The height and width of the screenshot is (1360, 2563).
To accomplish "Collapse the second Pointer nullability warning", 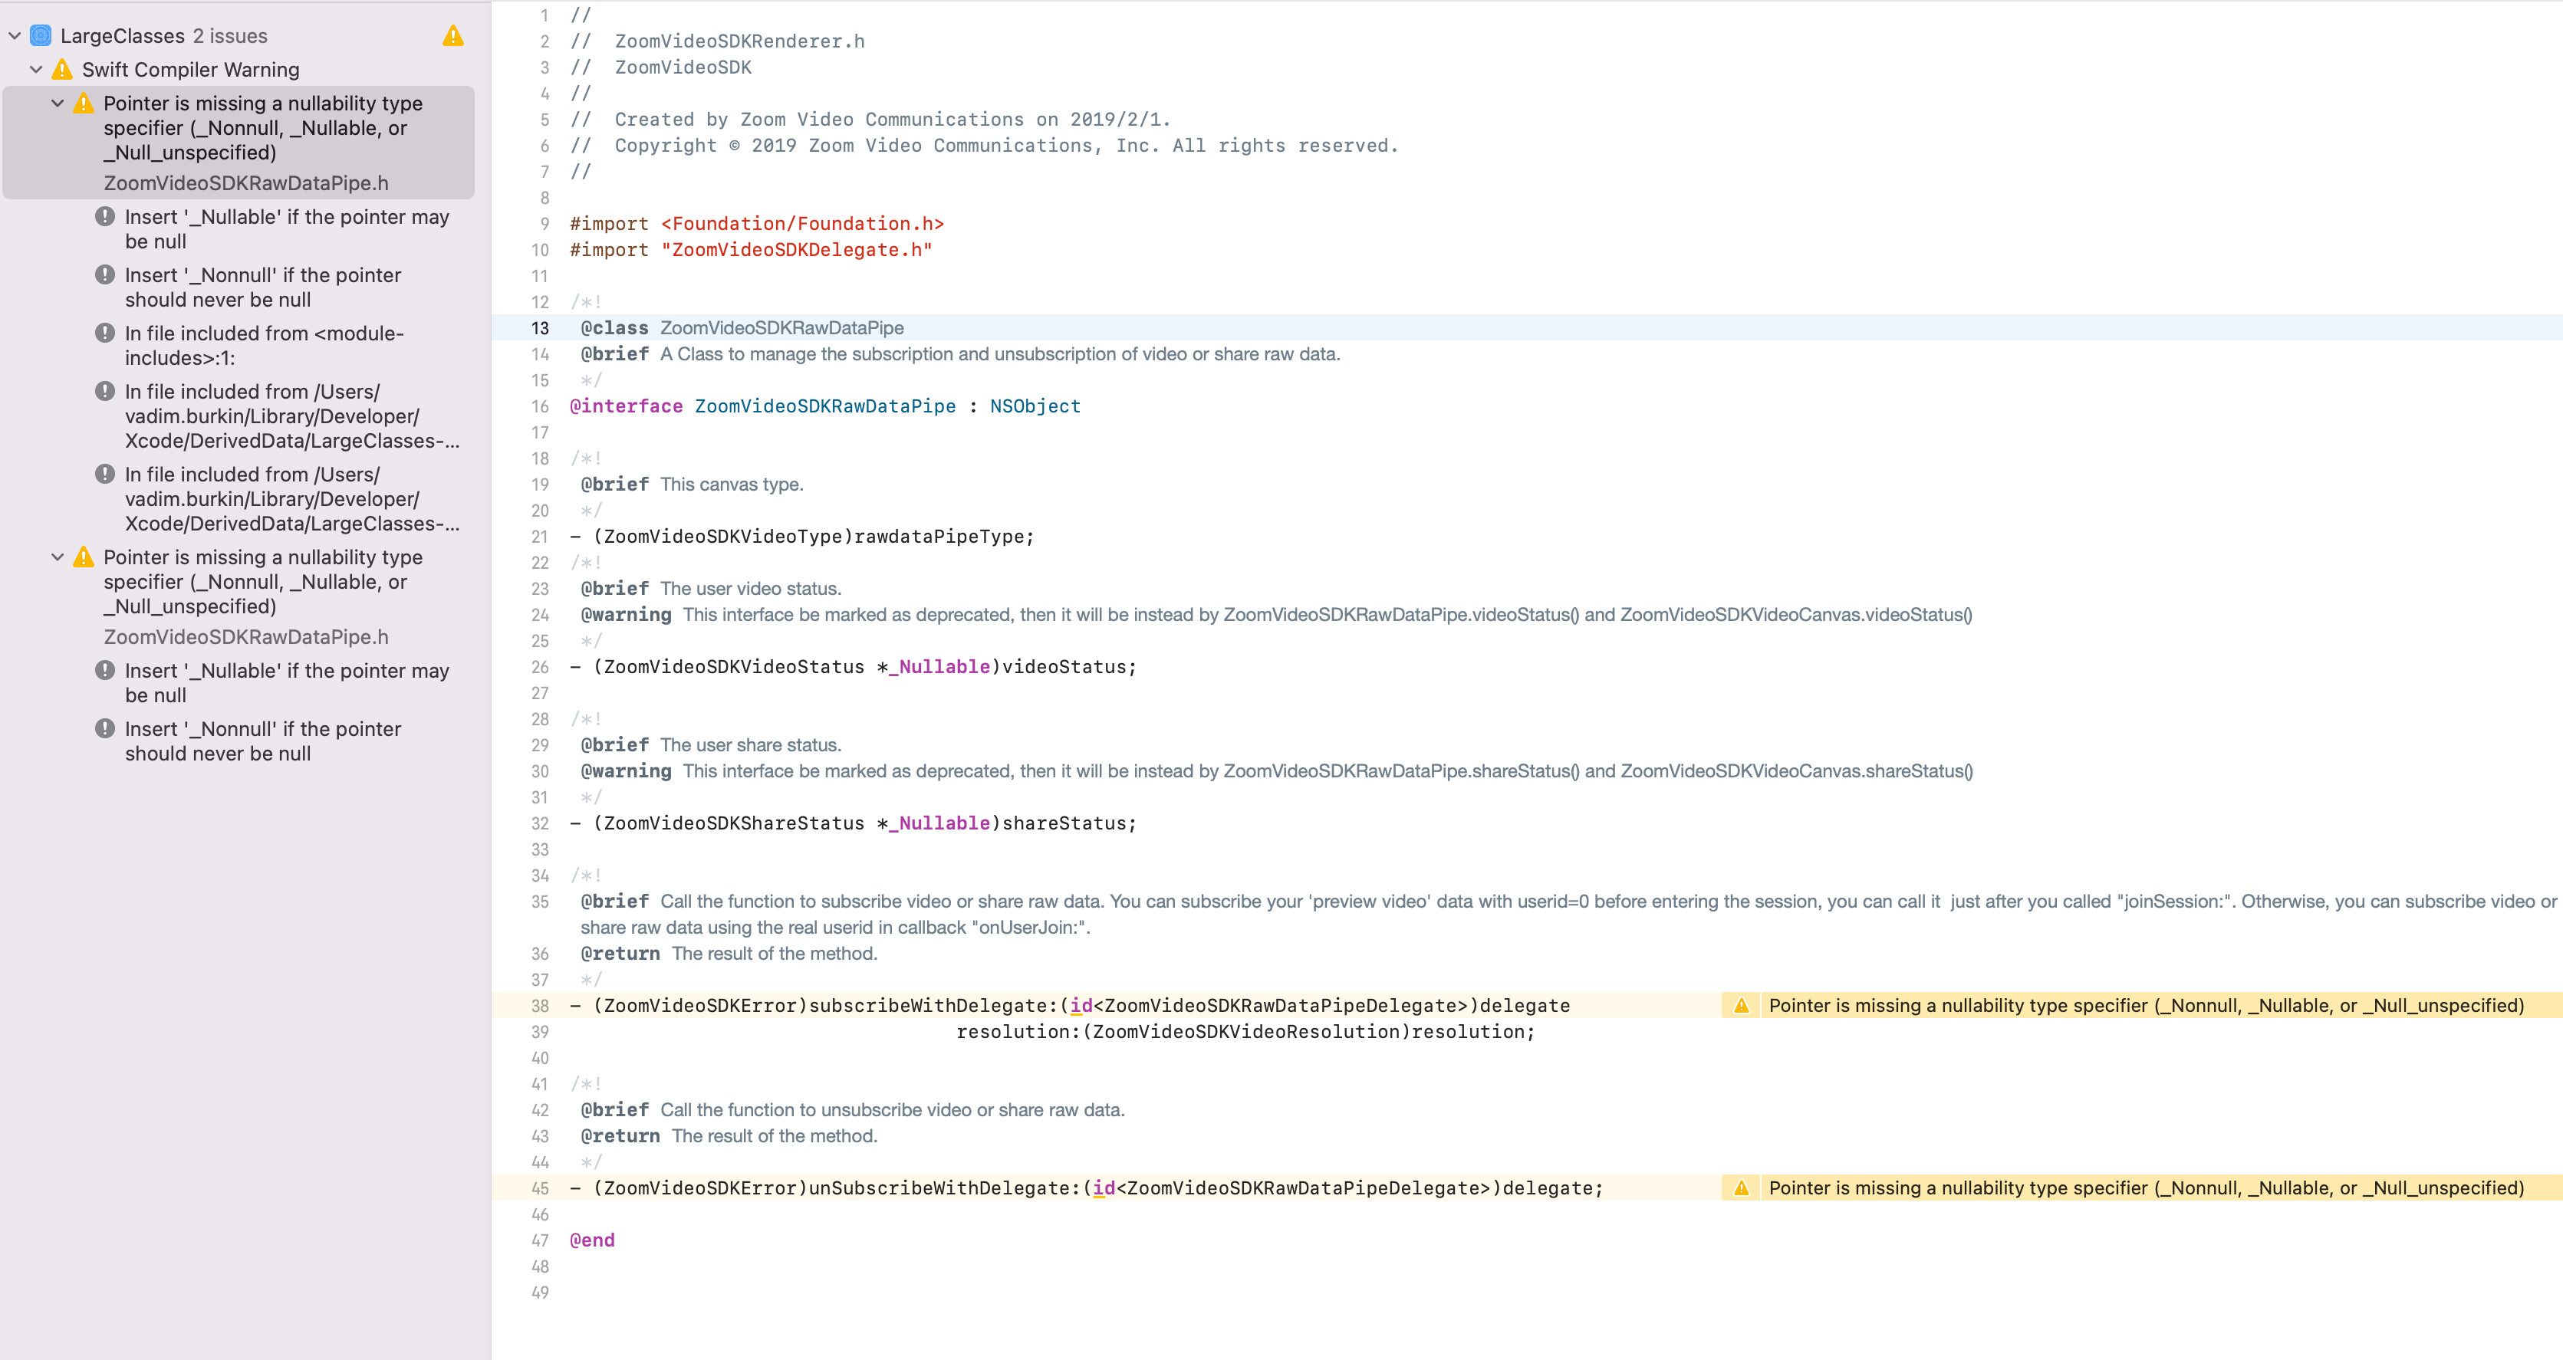I will coord(58,557).
